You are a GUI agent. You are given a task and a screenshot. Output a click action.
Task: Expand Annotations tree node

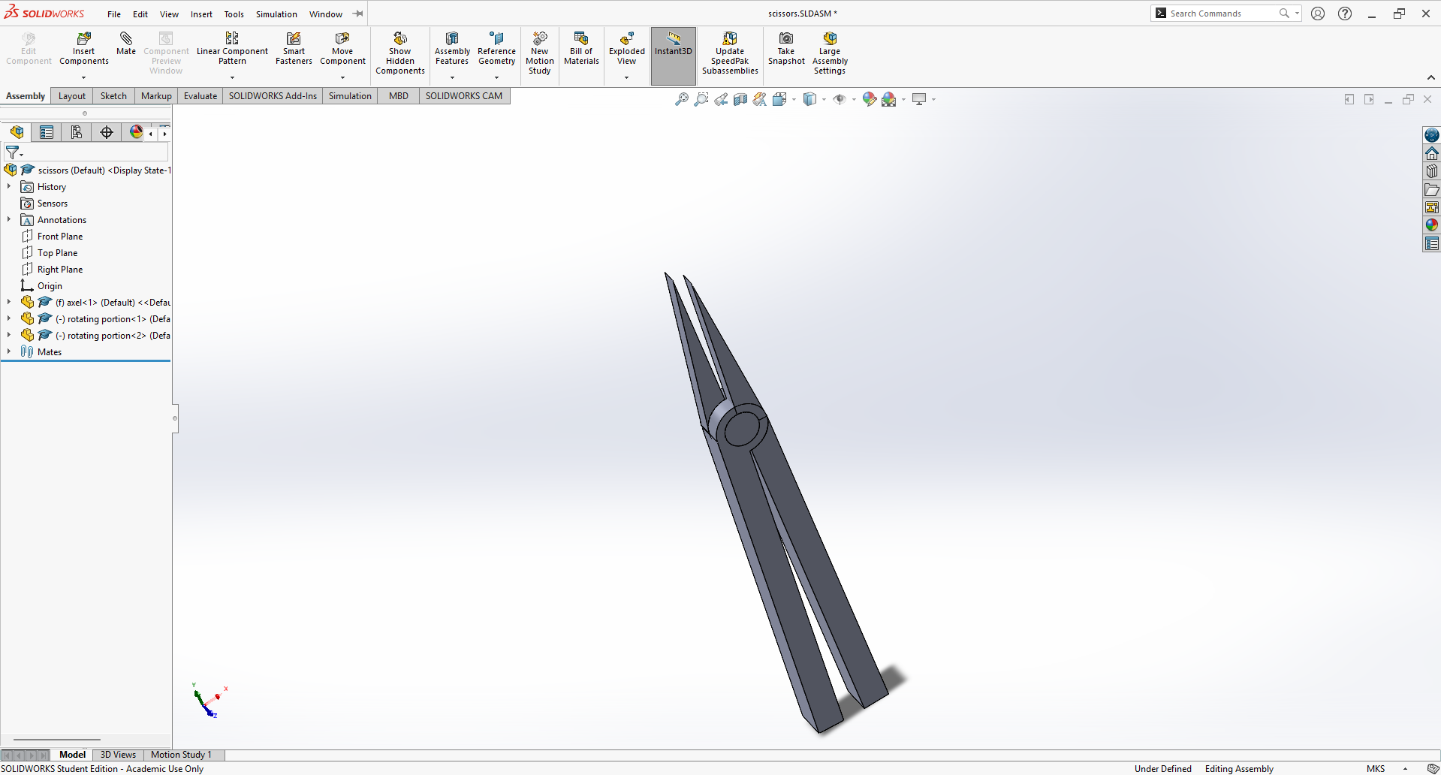pos(9,219)
